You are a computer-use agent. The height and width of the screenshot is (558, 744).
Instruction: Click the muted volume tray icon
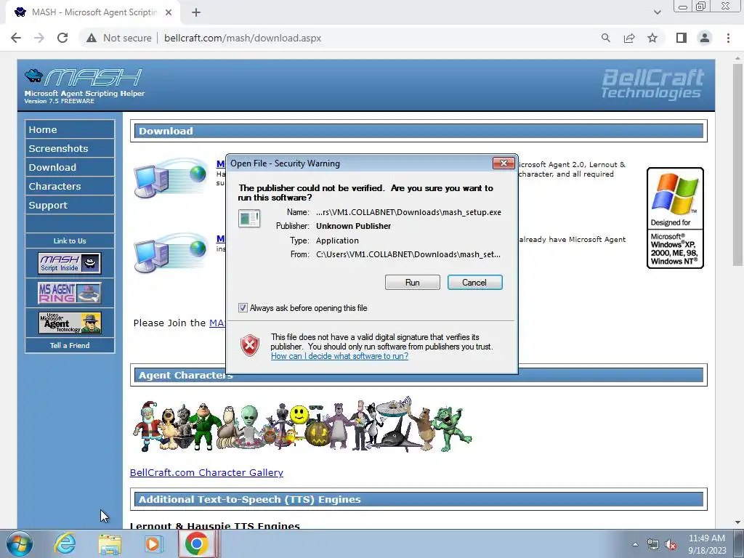coord(671,544)
